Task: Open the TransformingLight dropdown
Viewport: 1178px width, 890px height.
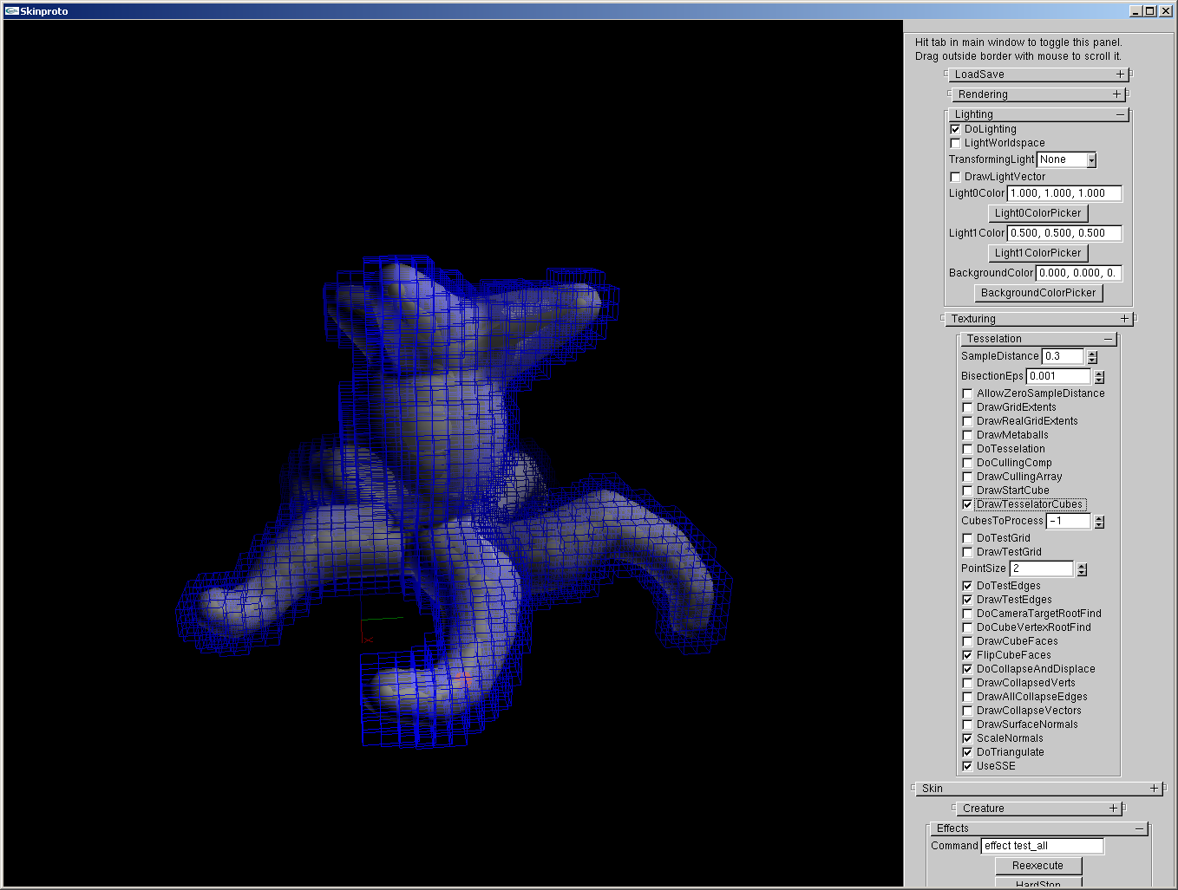Action: (x=1091, y=159)
